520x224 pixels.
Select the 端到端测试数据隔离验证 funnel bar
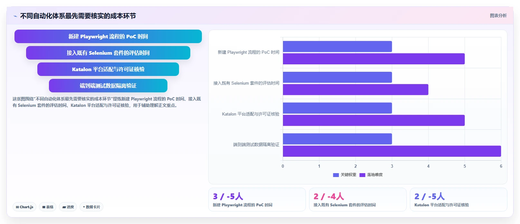click(108, 86)
